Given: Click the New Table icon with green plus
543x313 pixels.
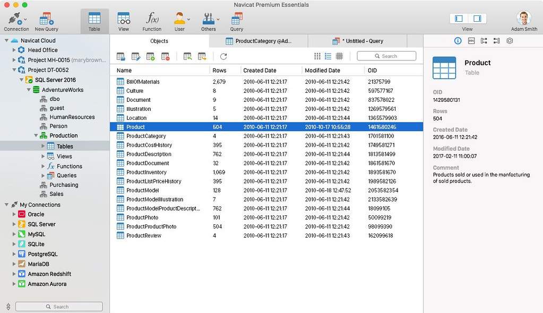Looking at the screenshot, I should 150,56.
